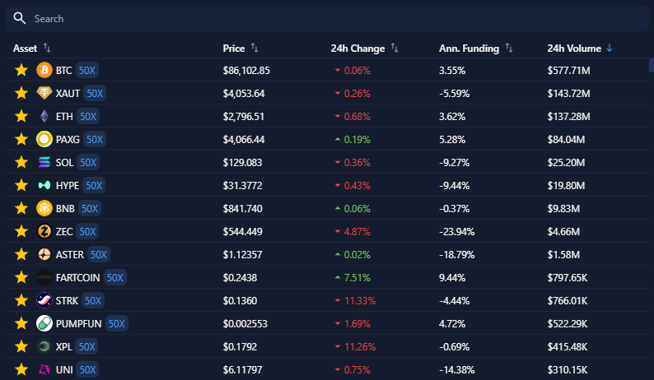Click the BNB coin icon
This screenshot has height=380, width=654.
click(44, 208)
